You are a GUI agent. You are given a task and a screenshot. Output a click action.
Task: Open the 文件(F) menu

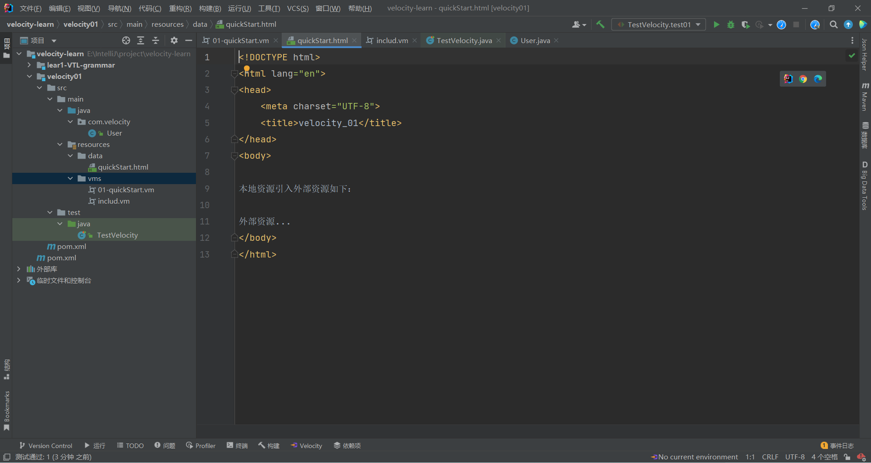pyautogui.click(x=30, y=8)
